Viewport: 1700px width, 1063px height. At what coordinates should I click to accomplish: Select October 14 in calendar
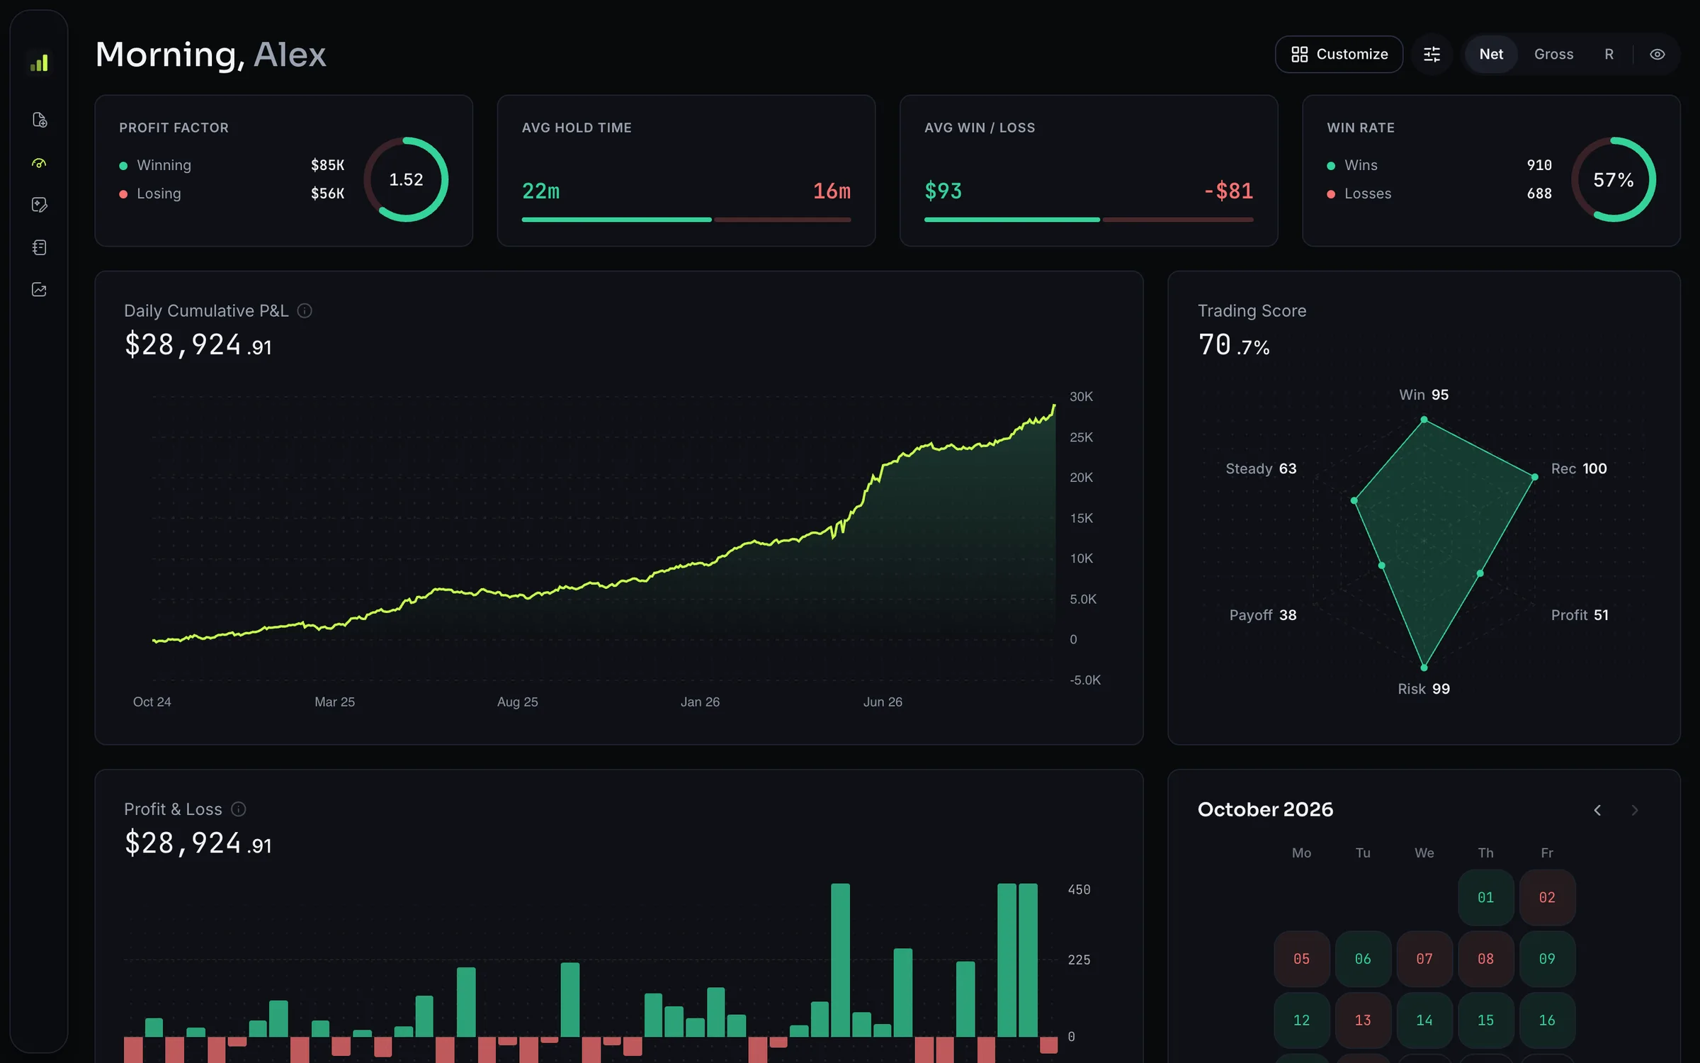(1424, 1020)
